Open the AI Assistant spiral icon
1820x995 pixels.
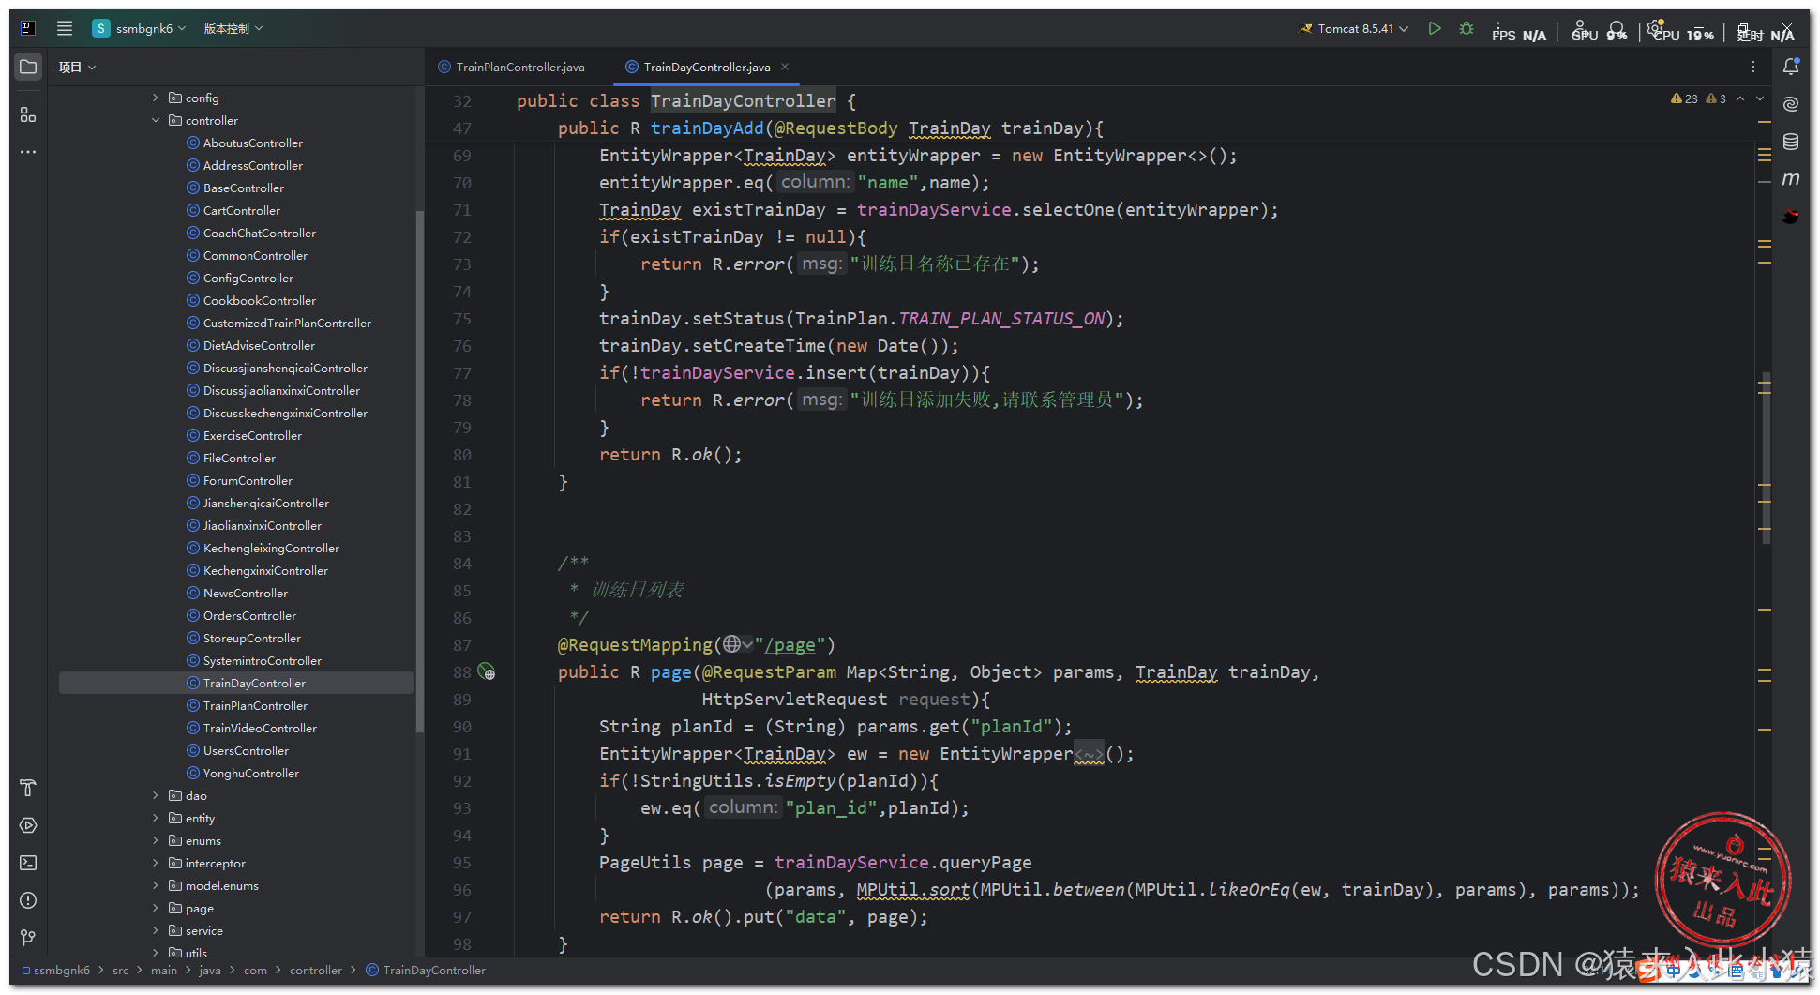coord(1791,104)
